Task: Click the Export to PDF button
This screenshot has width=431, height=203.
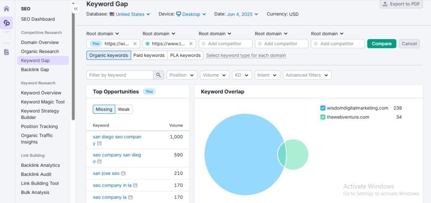Action: click(401, 4)
